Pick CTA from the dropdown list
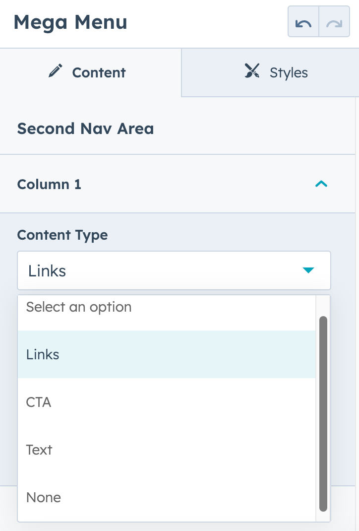The width and height of the screenshot is (359, 531). (39, 402)
